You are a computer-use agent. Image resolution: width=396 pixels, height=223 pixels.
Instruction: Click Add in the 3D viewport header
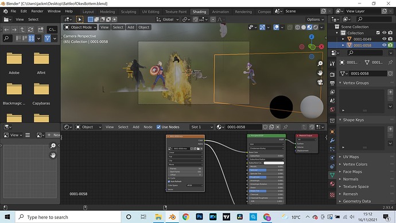131,28
